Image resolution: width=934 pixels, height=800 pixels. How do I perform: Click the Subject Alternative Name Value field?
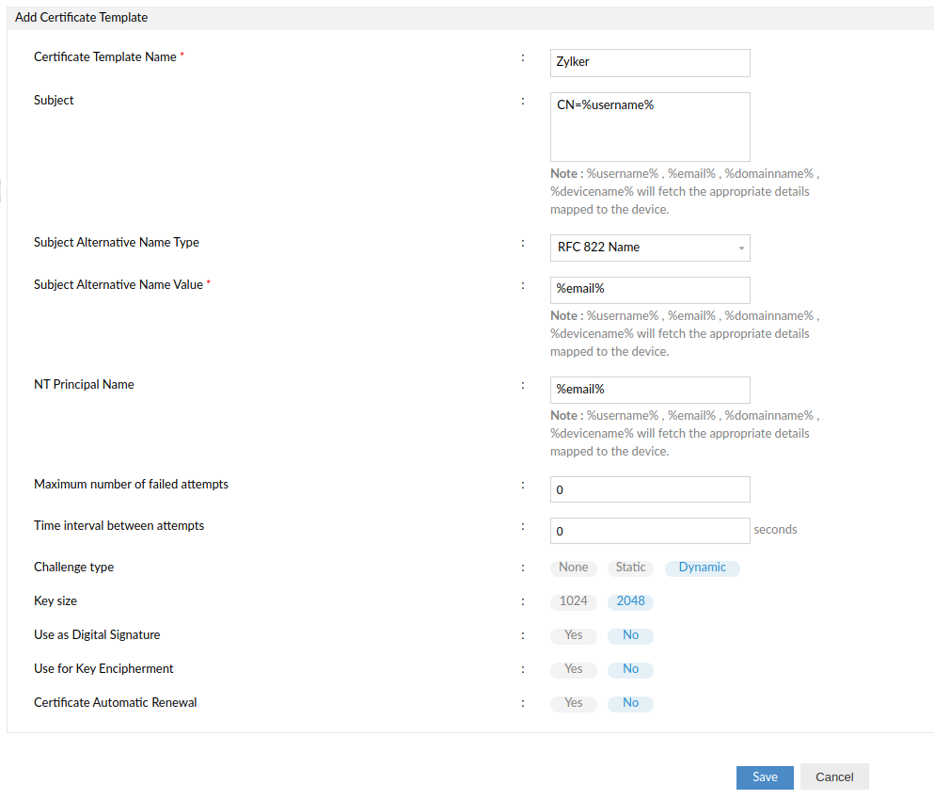click(650, 290)
